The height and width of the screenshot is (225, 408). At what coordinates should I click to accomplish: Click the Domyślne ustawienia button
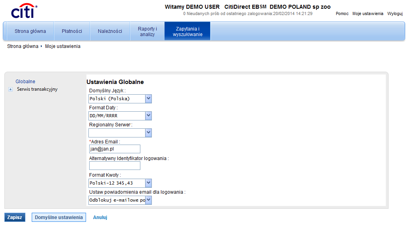59,217
